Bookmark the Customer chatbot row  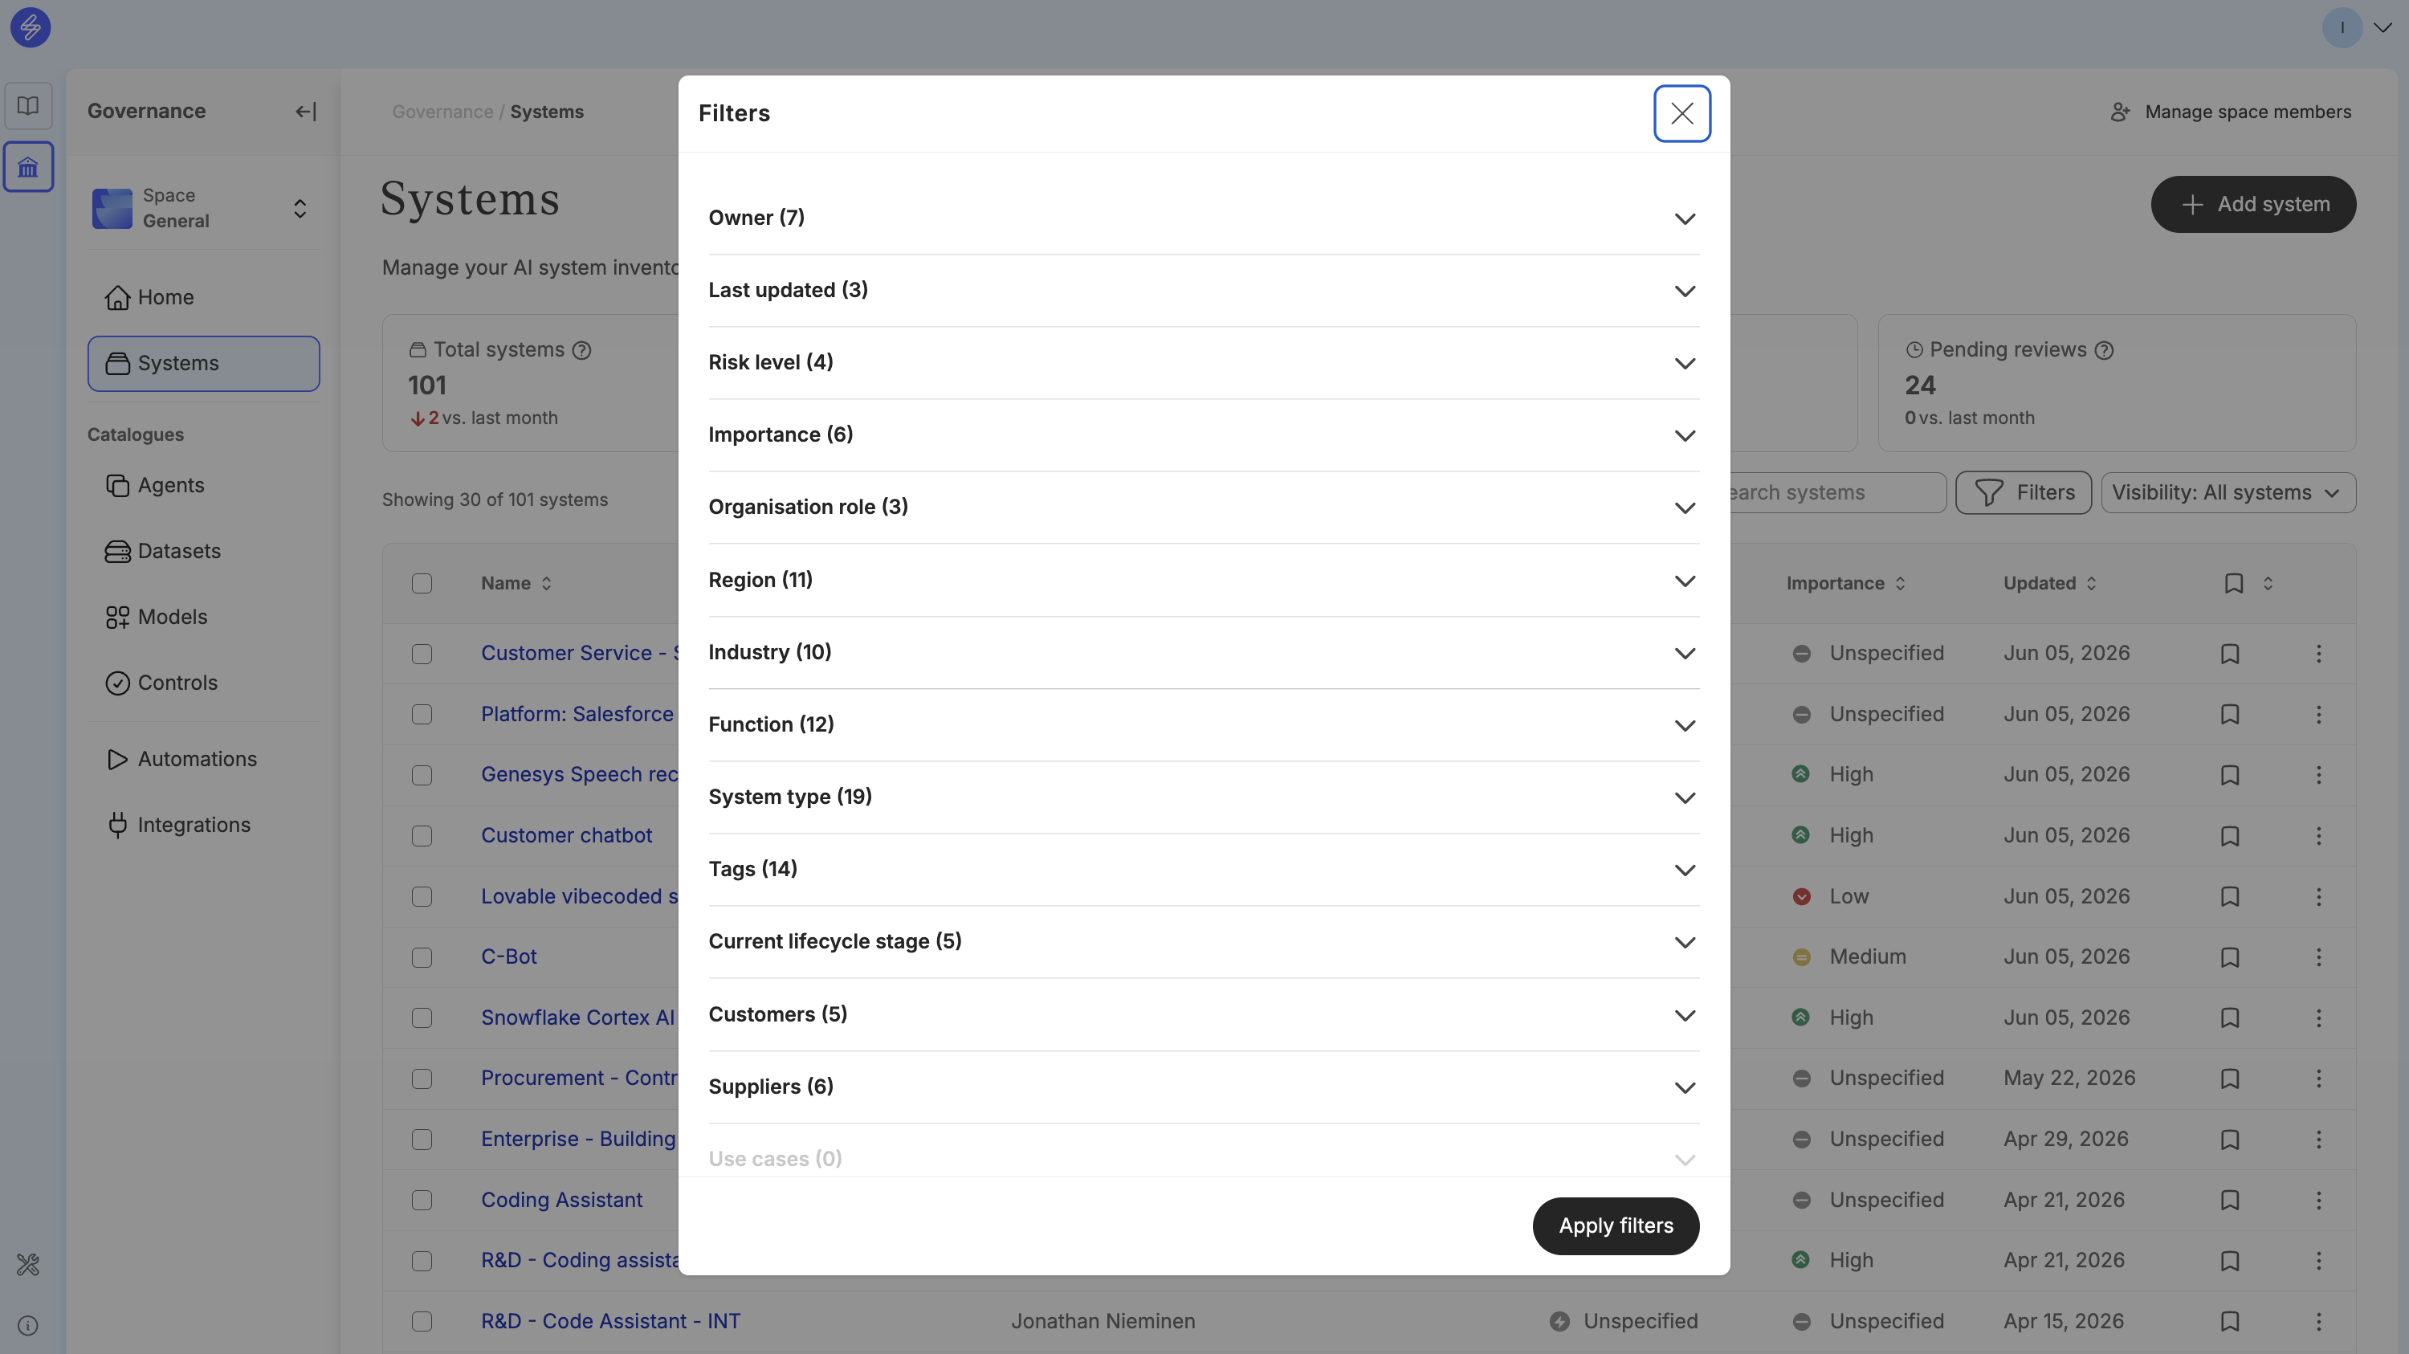pos(2231,836)
